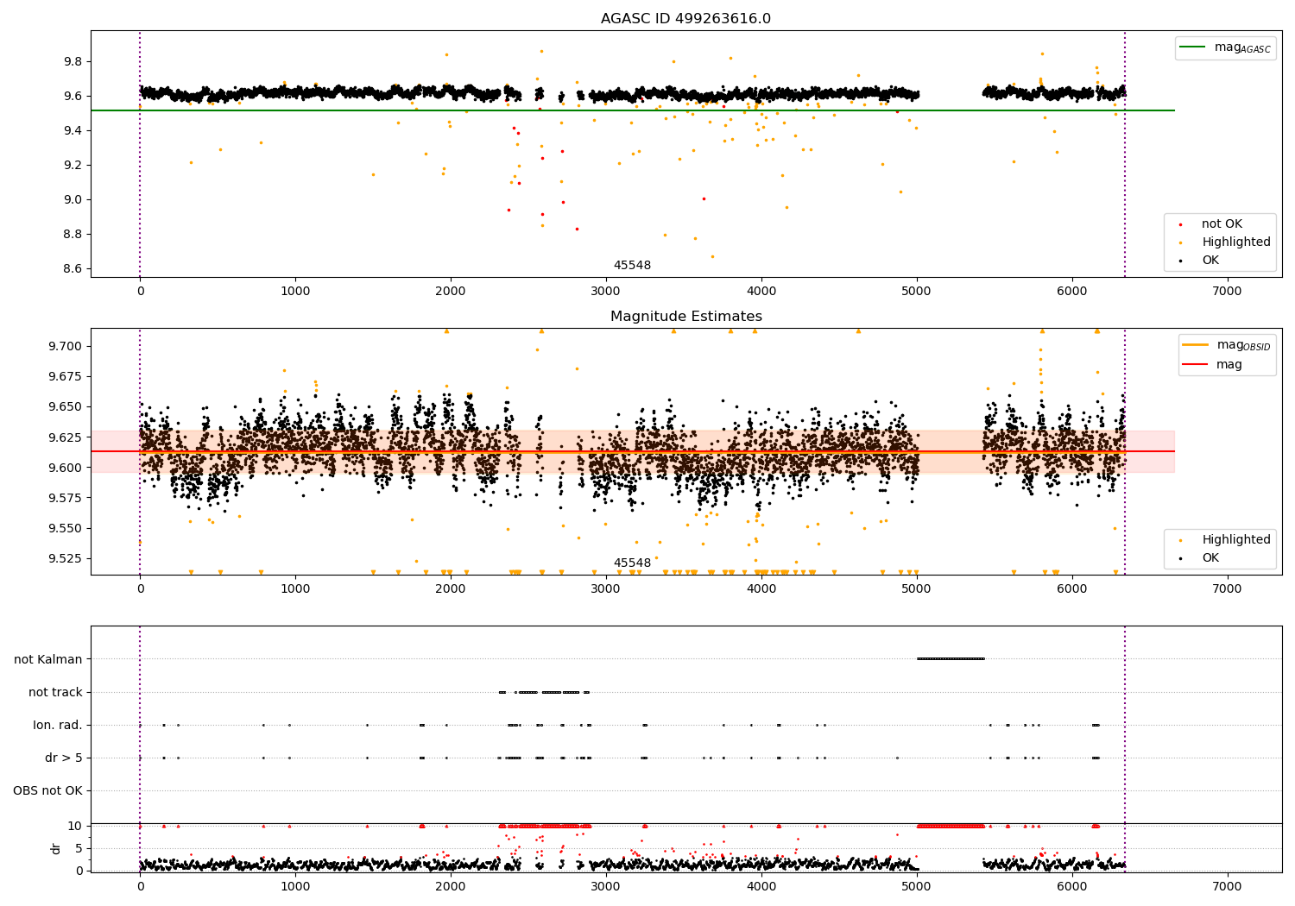Click the mag OBSID legend entry
Screen dimensions: 1295x906
[1227, 345]
